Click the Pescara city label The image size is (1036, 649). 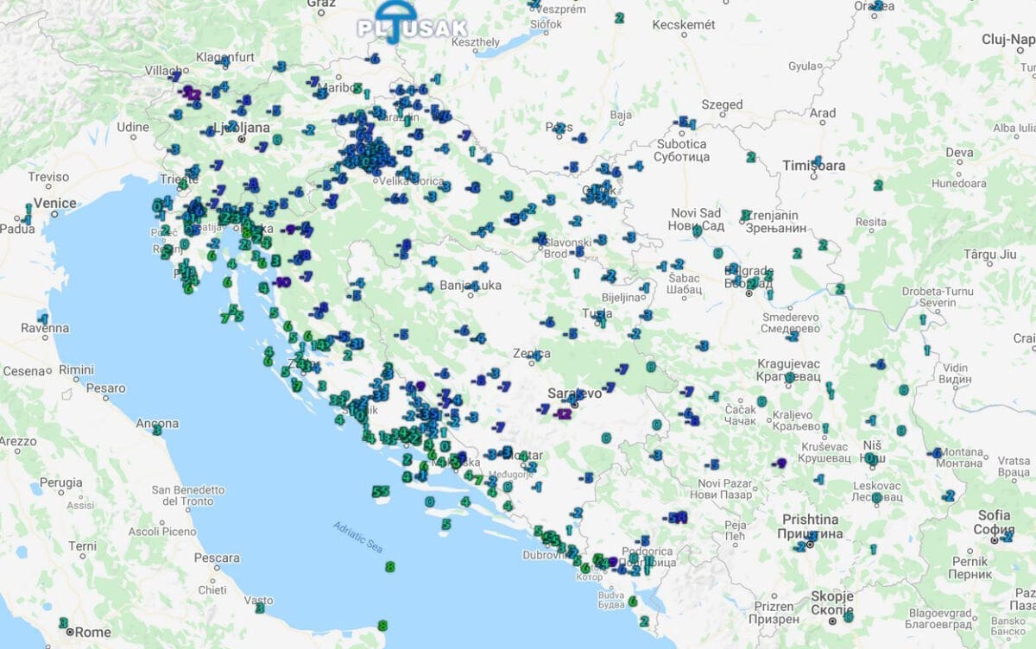217,558
